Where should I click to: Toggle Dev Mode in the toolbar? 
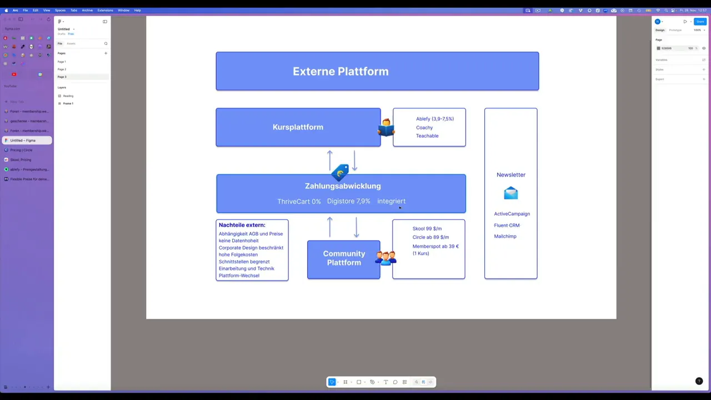tap(431, 382)
